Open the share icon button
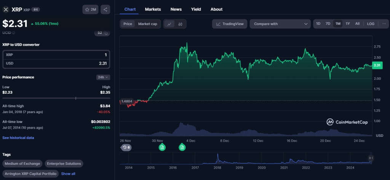Viewport: 390px width, 180px height. [x=105, y=10]
